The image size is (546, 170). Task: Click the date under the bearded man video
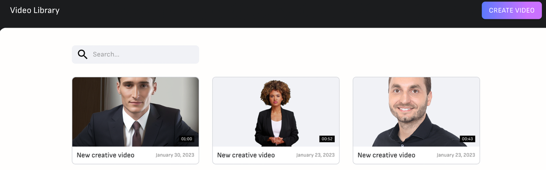tap(456, 155)
